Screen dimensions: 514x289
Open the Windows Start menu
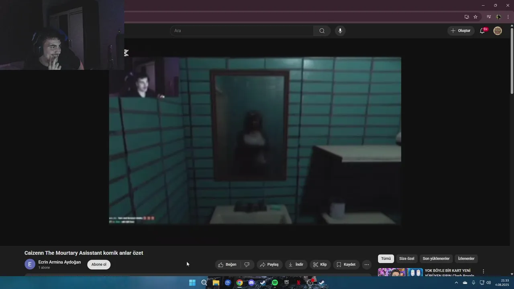click(192, 283)
